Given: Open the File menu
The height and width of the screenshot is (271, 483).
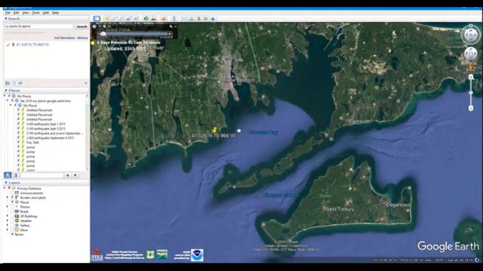Looking at the screenshot, I should 8,13.
